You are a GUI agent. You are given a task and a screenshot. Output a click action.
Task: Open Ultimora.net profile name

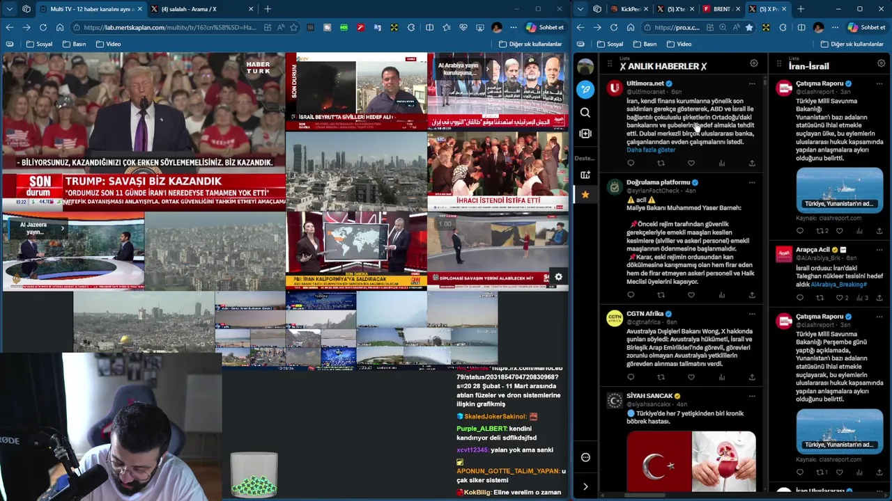point(645,83)
